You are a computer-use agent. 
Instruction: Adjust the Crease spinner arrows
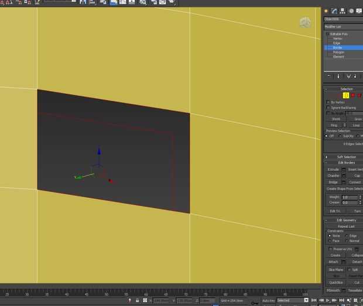[x=360, y=202]
